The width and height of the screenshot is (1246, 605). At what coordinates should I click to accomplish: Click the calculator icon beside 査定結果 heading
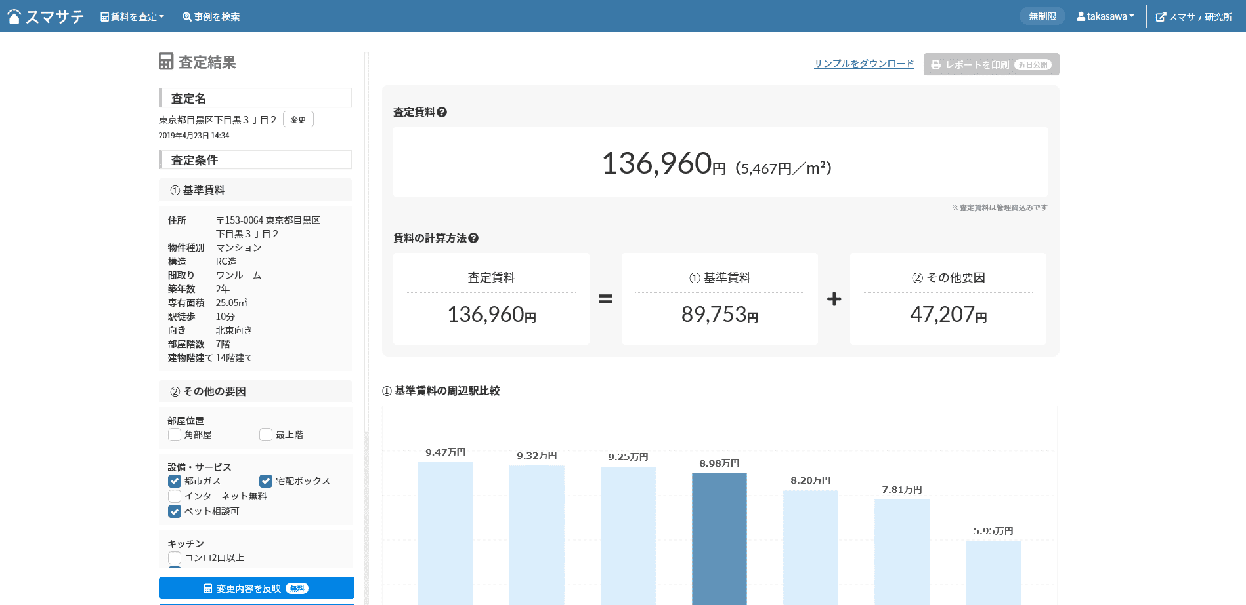point(166,62)
